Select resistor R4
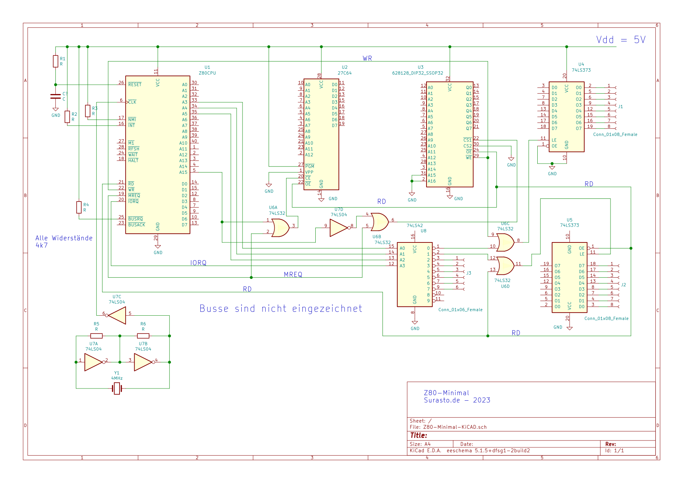This screenshot has width=683, height=483. 79,207
